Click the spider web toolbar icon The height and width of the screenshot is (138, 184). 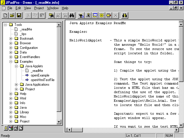(x=102, y=15)
